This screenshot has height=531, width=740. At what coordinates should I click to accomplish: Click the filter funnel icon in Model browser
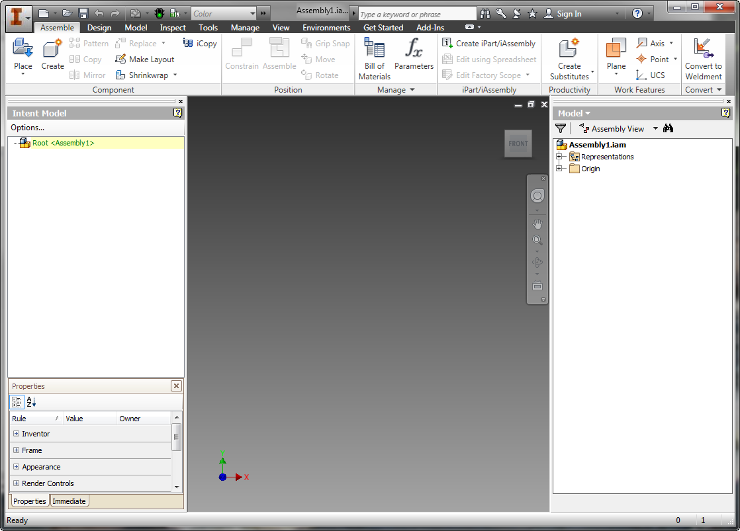click(560, 128)
